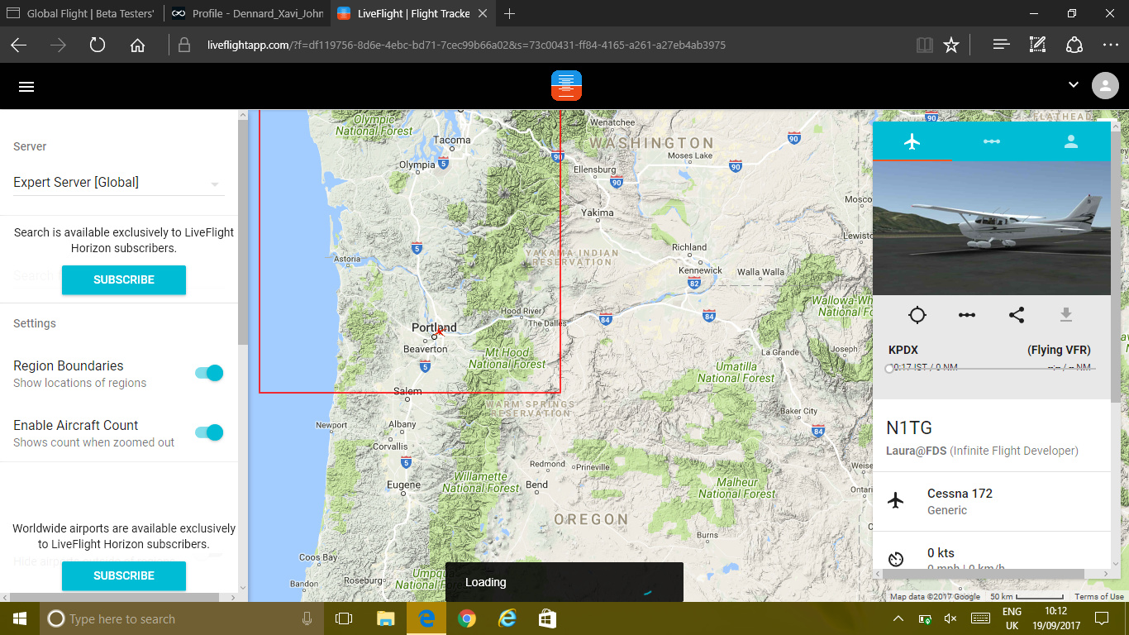Refresh the current page
Viewport: 1129px width, 635px height.
[x=98, y=45]
